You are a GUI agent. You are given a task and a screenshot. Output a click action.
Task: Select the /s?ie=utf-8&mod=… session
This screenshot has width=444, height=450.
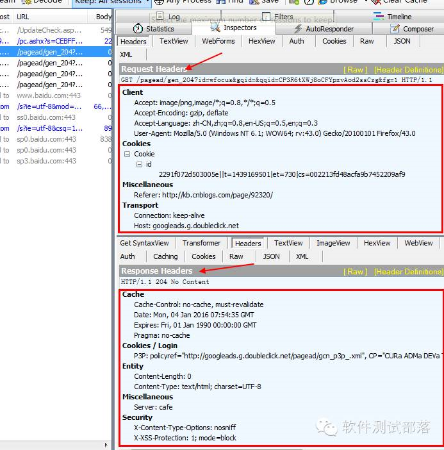click(x=56, y=106)
